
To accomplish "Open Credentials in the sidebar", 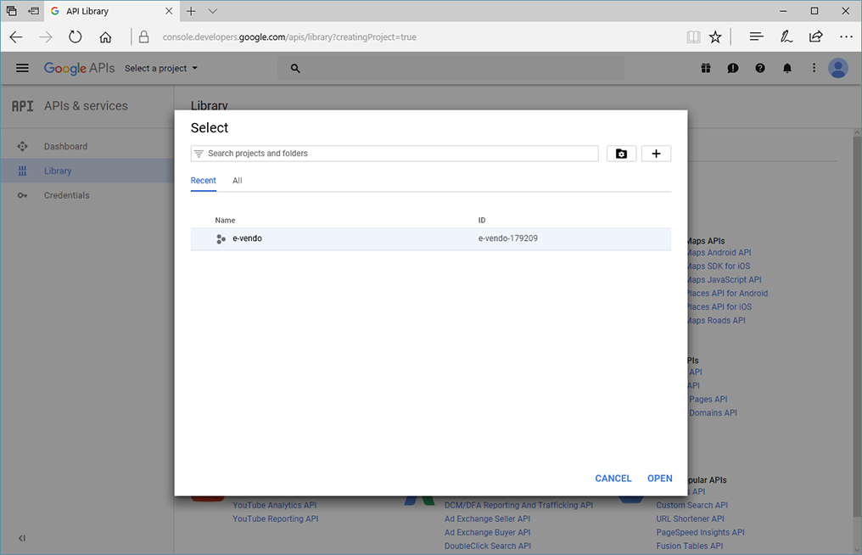I will coord(66,195).
